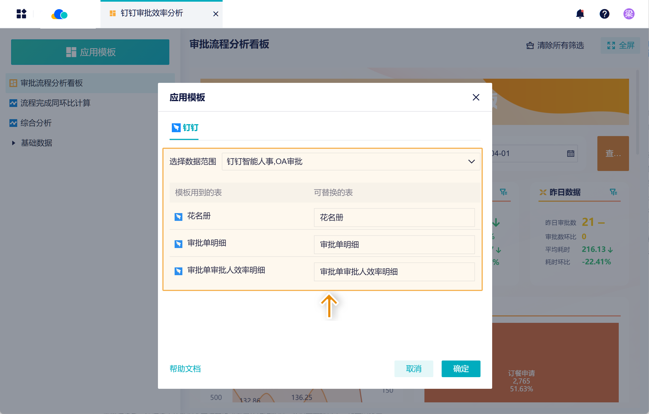The height and width of the screenshot is (414, 649).
Task: Open the app grid launcher icon
Action: click(x=21, y=14)
